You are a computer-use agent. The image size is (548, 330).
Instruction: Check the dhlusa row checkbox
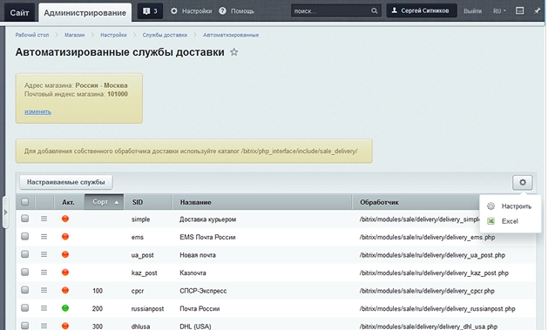tap(24, 326)
